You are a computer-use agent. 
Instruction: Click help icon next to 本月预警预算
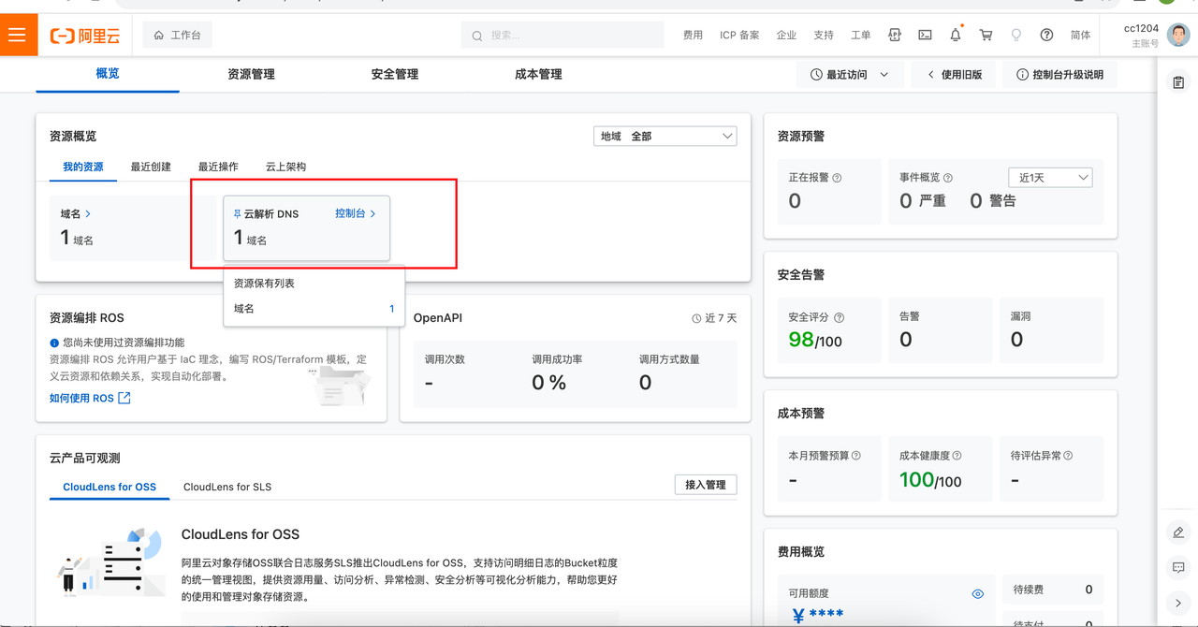[856, 456]
